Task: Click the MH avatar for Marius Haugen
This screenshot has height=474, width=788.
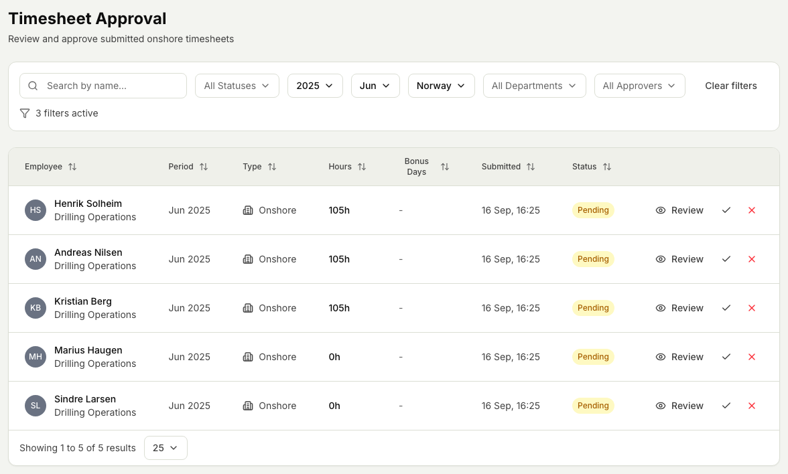Action: (35, 357)
